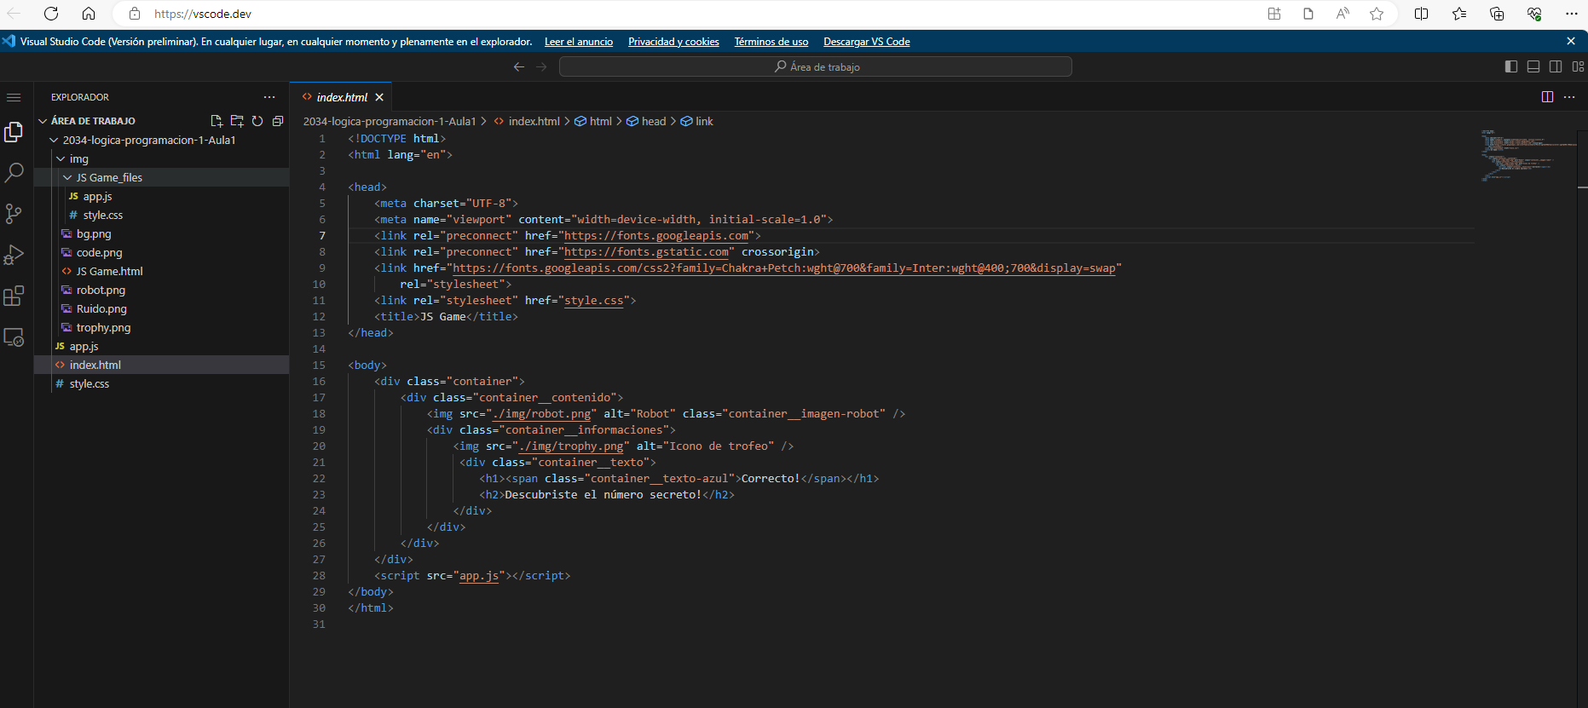Follow the 'Leer el anuncio' link
Screen dimensions: 1588x708
click(579, 41)
